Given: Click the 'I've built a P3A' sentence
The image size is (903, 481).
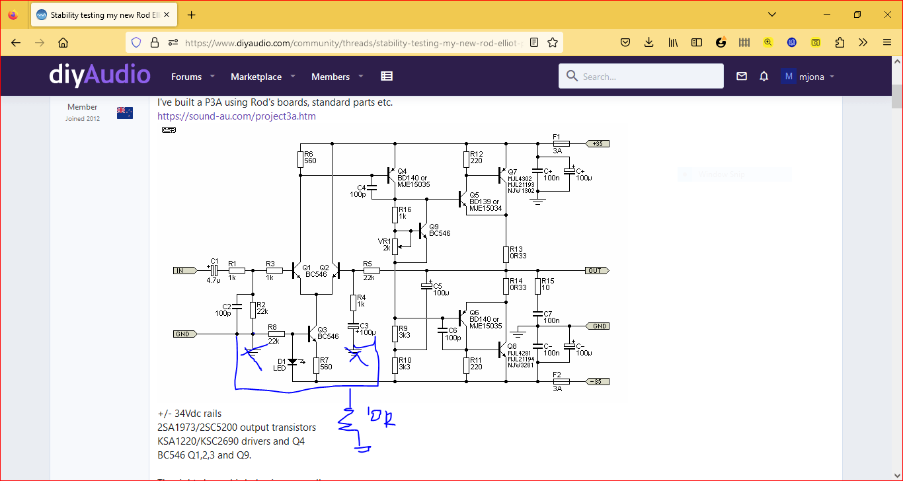Looking at the screenshot, I should 275,102.
